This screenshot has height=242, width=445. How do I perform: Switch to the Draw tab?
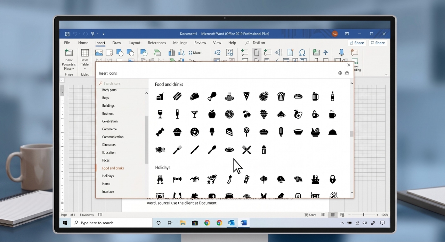coord(117,43)
